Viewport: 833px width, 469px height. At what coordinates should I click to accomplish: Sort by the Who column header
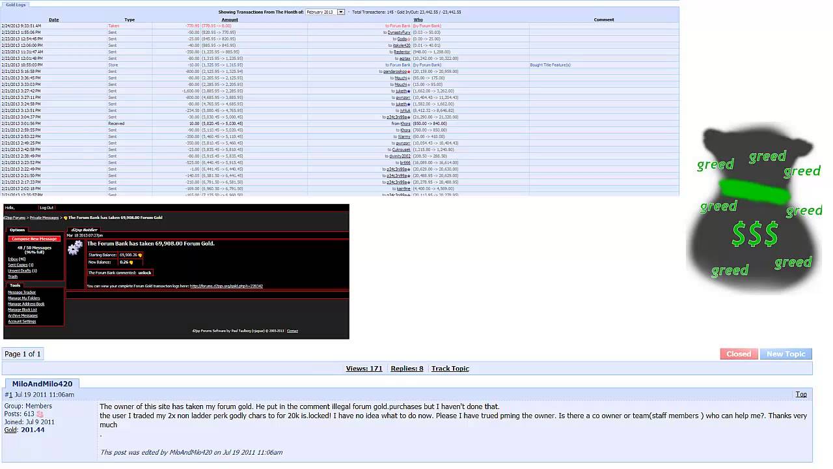coord(418,20)
